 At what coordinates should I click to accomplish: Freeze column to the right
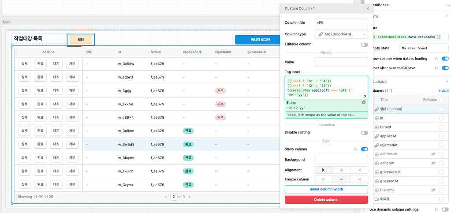[x=359, y=179]
